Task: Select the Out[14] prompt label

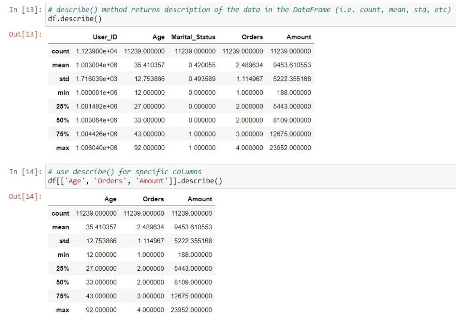Action: click(25, 196)
